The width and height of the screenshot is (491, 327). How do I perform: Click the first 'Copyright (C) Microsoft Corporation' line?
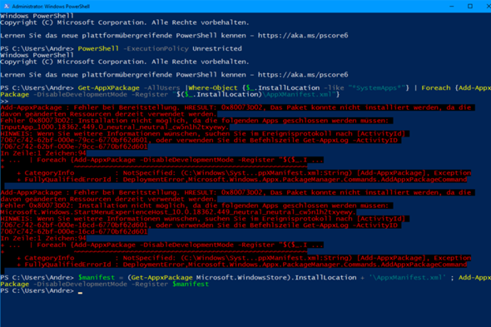(125, 22)
